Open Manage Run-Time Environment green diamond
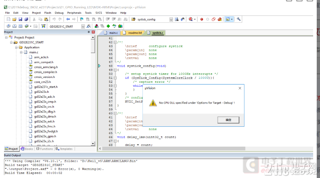320x178 pixels. click(108, 26)
